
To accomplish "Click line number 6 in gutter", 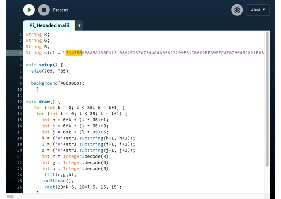I will (x=21, y=65).
